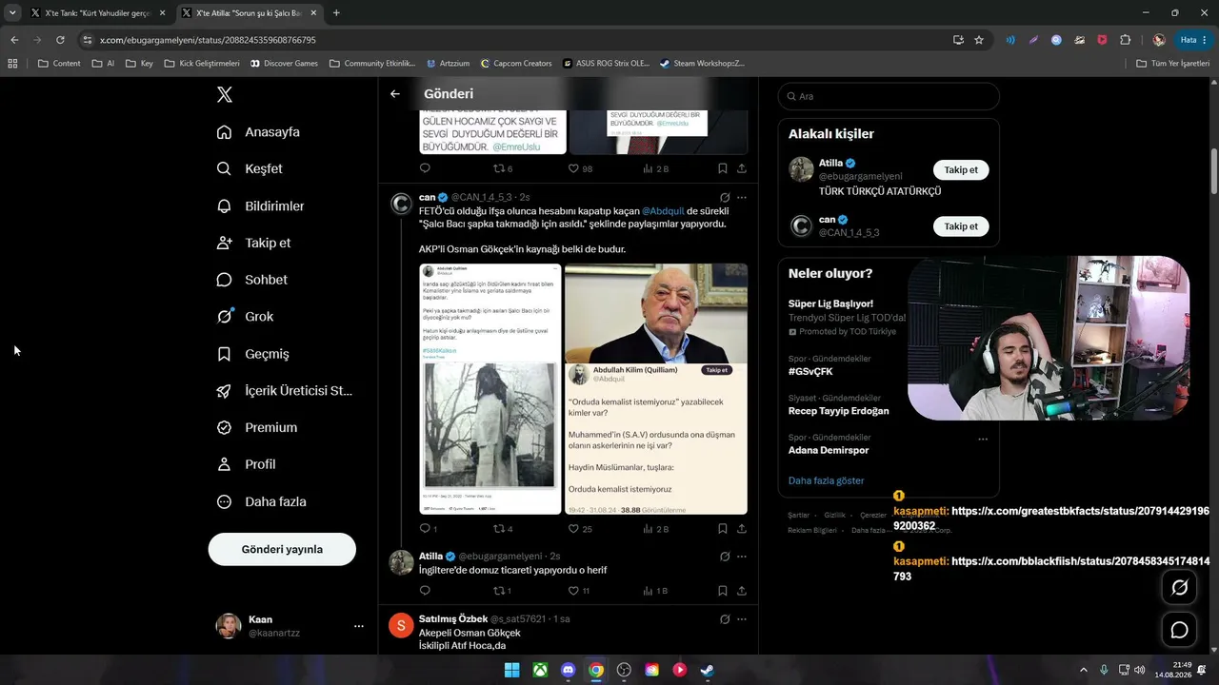Bookmark Atilla's reply about domuz ticareti
Screen dimensions: 1219x685
[x=722, y=591]
